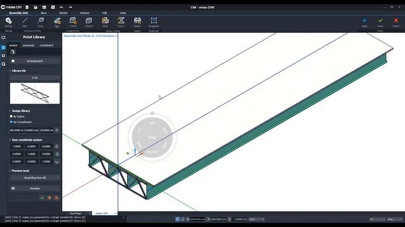Collapse the User coordinate system section

10,140
